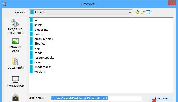Select the asm folder icon

coord(31,20)
